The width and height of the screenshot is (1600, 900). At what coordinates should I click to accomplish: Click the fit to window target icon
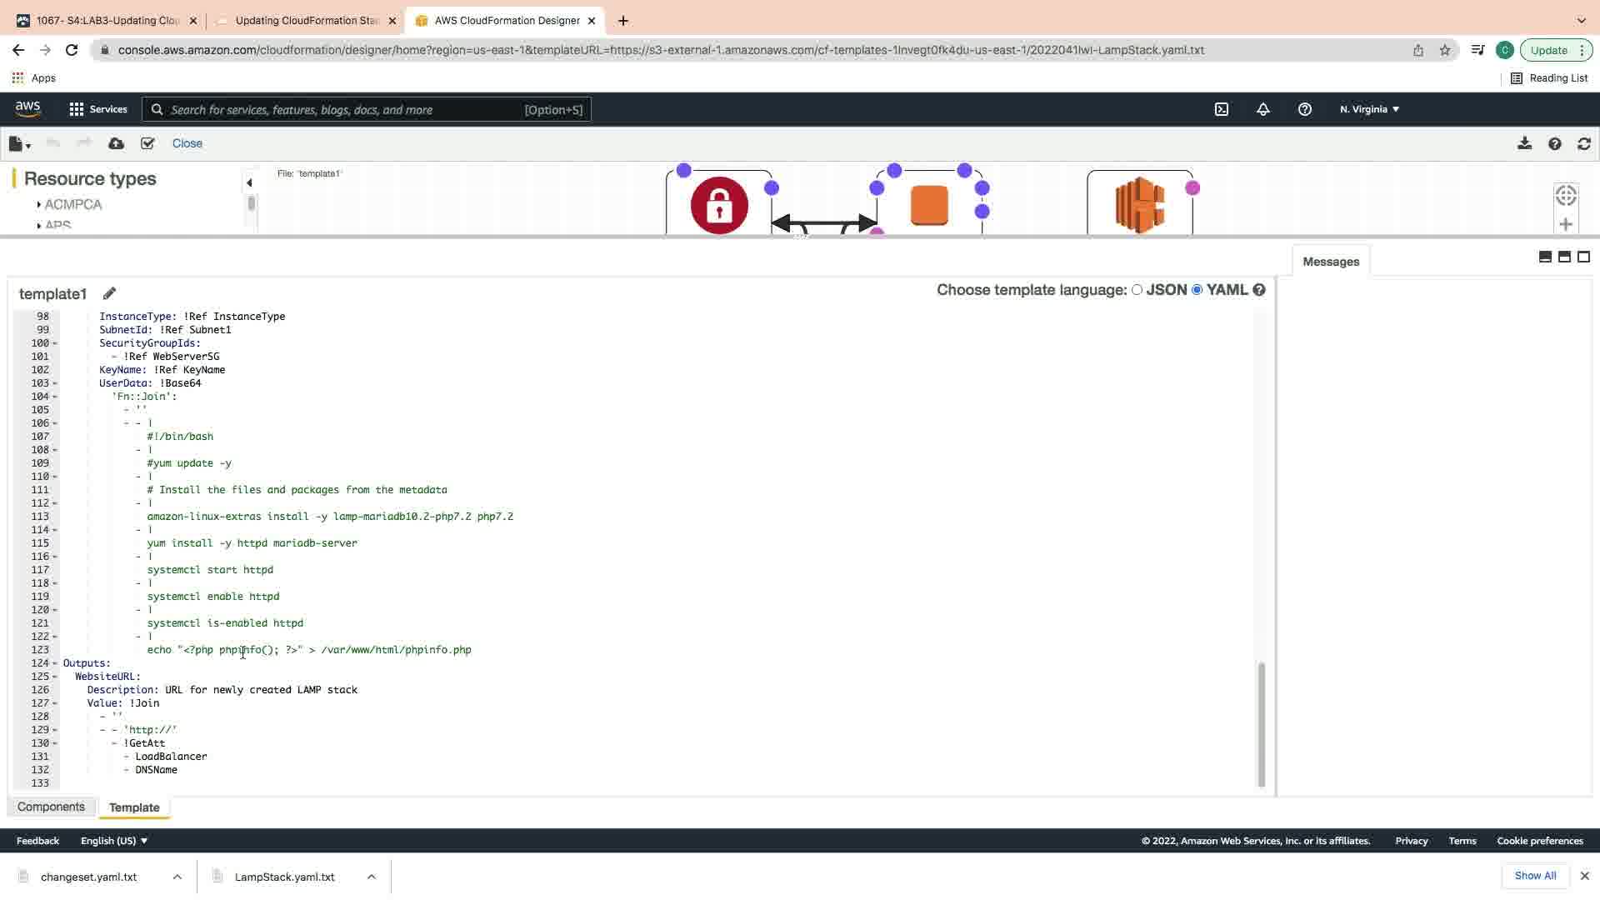(1565, 195)
